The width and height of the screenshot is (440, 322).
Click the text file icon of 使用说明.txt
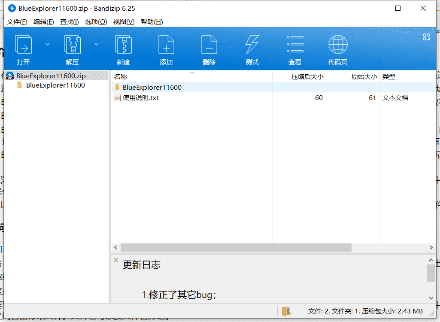point(118,98)
